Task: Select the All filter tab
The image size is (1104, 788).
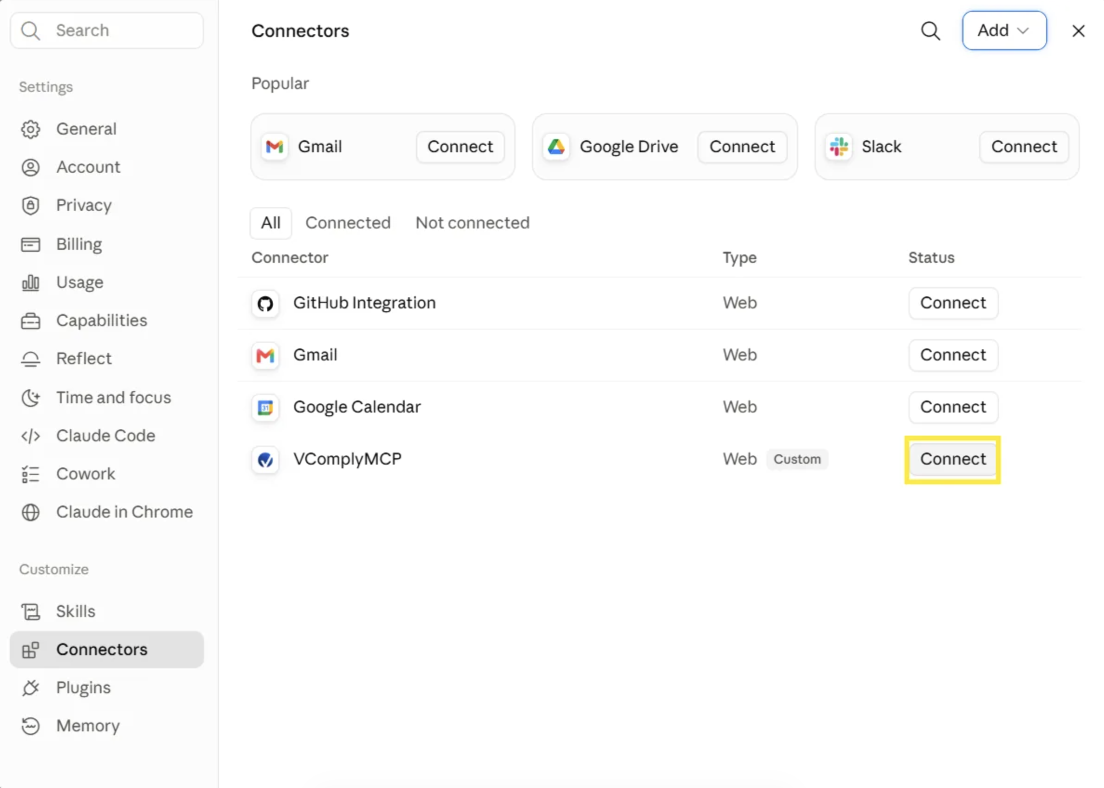Action: [x=270, y=223]
